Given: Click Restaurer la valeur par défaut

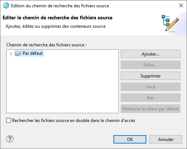Looking at the screenshot, I should 150,109.
